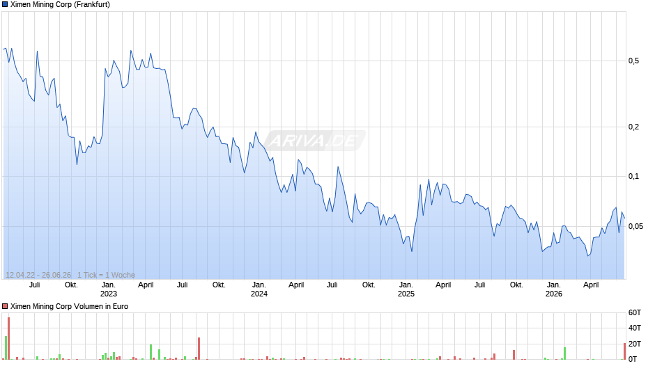This screenshot has width=655, height=366.
Task: Click the 'Jan. 2026' axis label
Action: tap(554, 289)
